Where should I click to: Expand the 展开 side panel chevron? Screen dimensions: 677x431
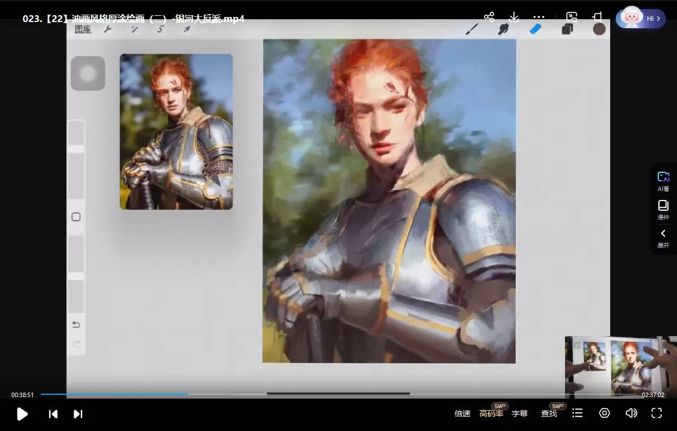pos(663,238)
